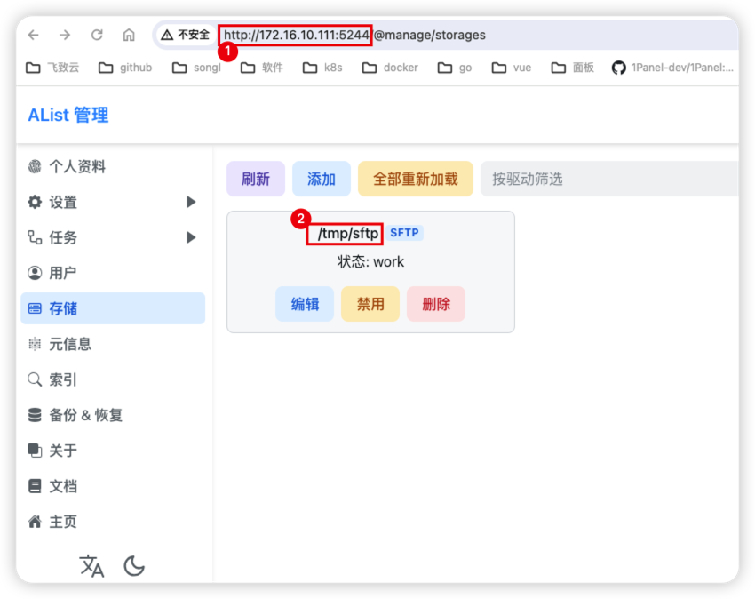Viewport: 755px width, 599px height.
Task: Go back using the back arrow icon
Action: coord(33,35)
